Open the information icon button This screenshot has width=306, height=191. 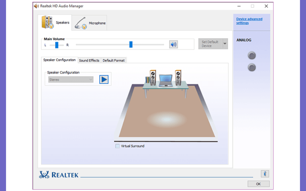click(x=265, y=174)
